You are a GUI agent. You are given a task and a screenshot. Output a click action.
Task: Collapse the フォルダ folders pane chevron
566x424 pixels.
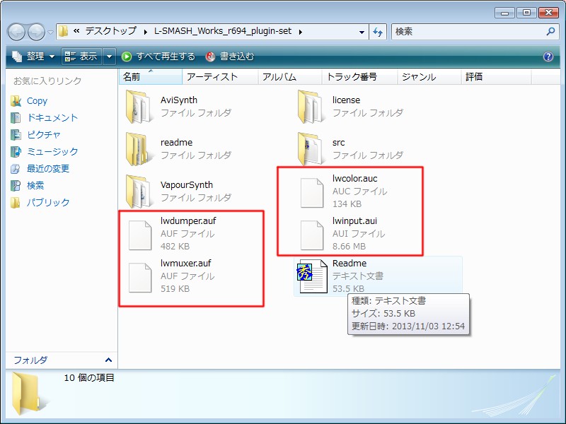(x=108, y=360)
